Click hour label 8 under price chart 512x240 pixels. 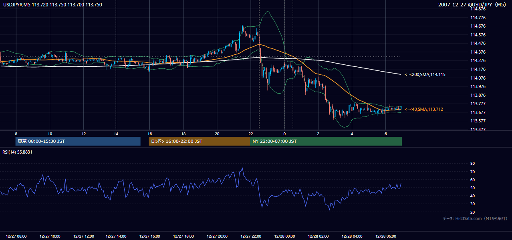pyautogui.click(x=16, y=134)
